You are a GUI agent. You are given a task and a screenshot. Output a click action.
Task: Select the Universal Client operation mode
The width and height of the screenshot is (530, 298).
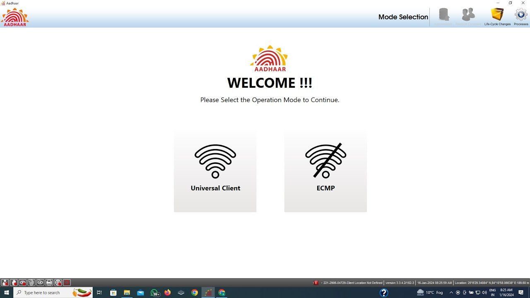coord(215,171)
